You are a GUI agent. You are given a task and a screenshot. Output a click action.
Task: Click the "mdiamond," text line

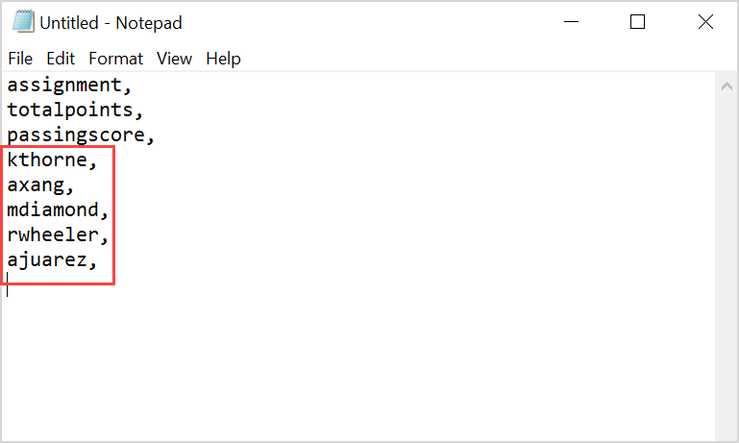pos(58,209)
